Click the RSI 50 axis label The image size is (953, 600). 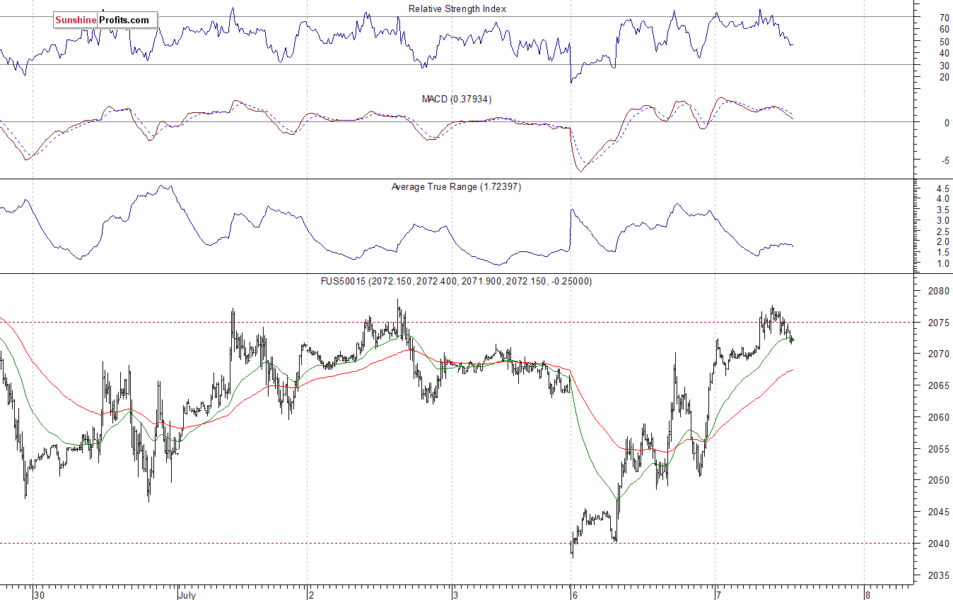(943, 41)
